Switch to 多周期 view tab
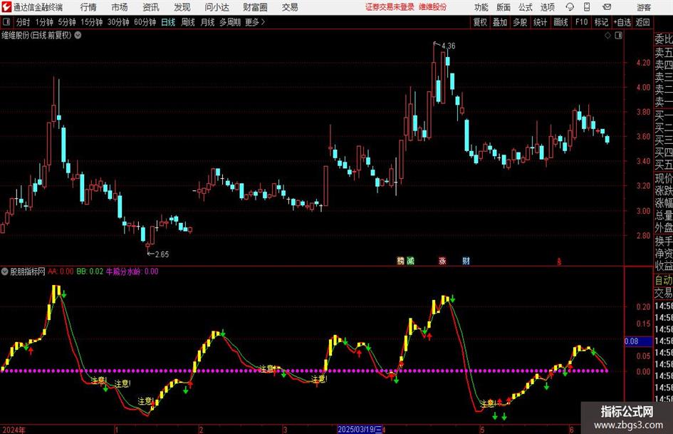Screen dimensions: 673x434 click(x=230, y=22)
